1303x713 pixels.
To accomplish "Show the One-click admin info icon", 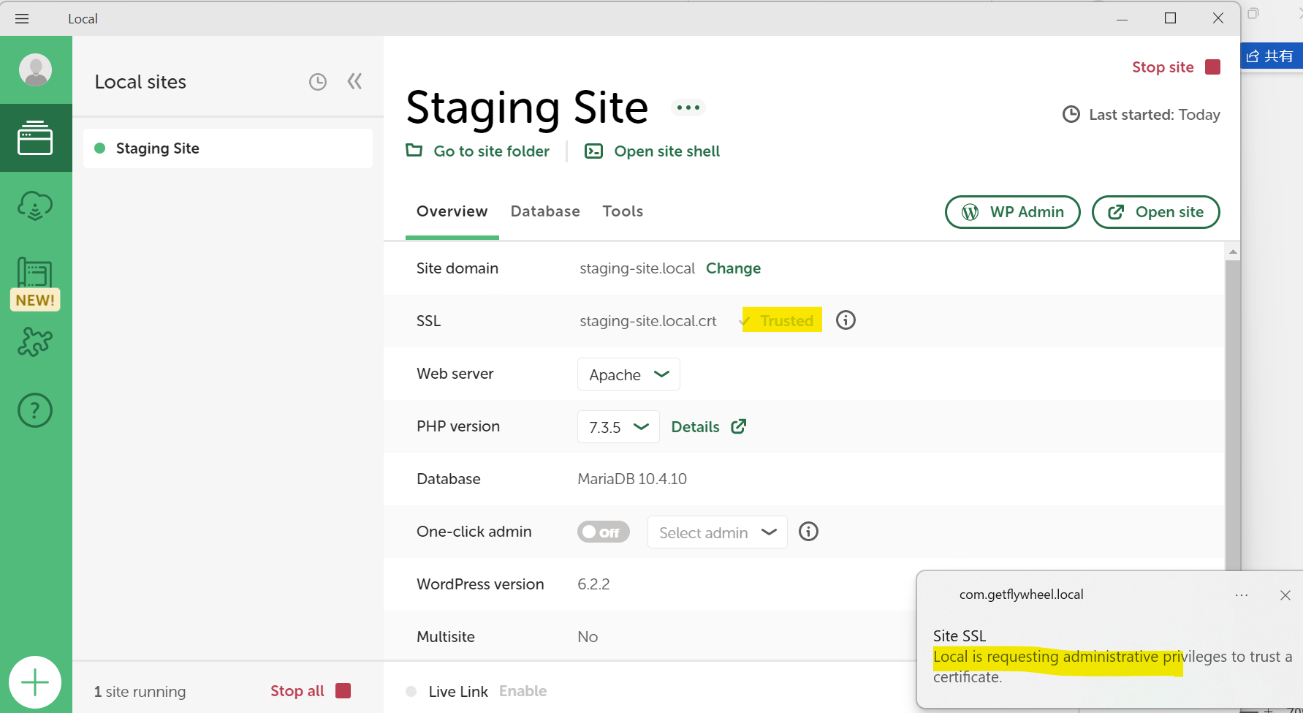I will point(808,532).
